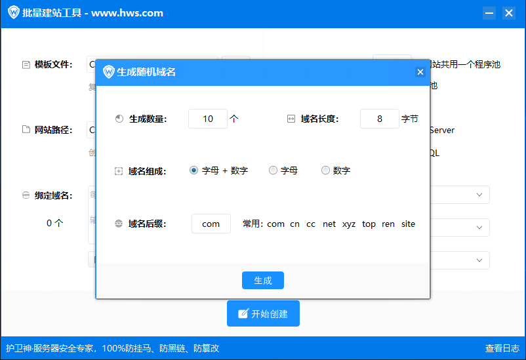526x360 pixels.
Task: Click the domain suffix globe icon
Action: 119,224
